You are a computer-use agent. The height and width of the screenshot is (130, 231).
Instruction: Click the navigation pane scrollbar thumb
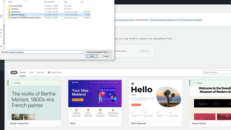click(4, 34)
